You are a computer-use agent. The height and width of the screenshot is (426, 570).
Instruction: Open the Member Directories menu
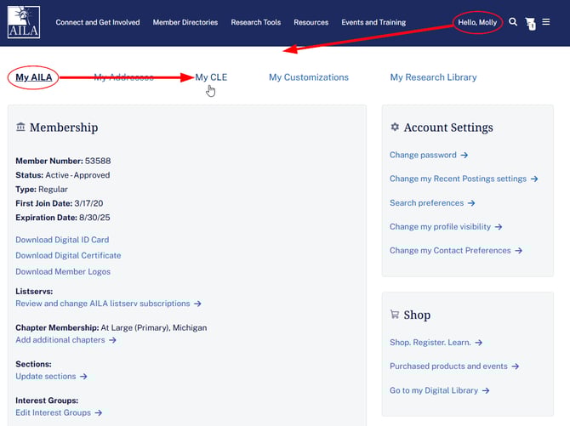pos(185,22)
